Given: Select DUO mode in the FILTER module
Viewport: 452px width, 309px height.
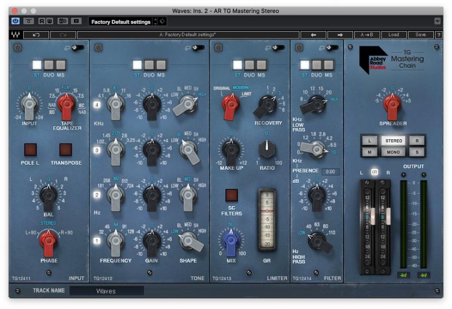Looking at the screenshot, I should click(x=316, y=65).
